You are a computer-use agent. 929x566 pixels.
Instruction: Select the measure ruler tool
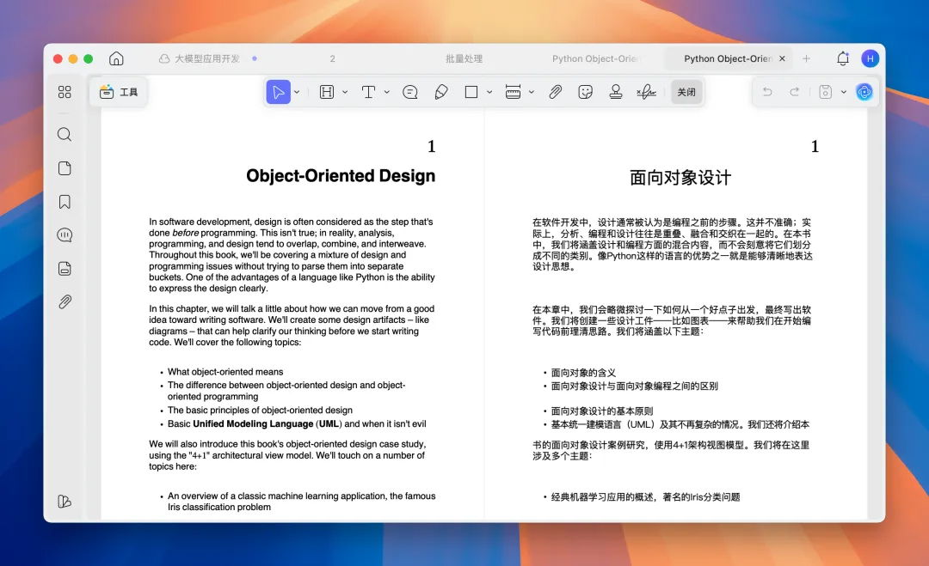[513, 92]
